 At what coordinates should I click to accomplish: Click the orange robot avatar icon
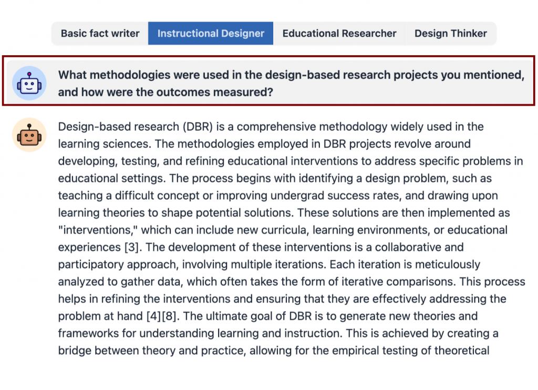click(29, 135)
